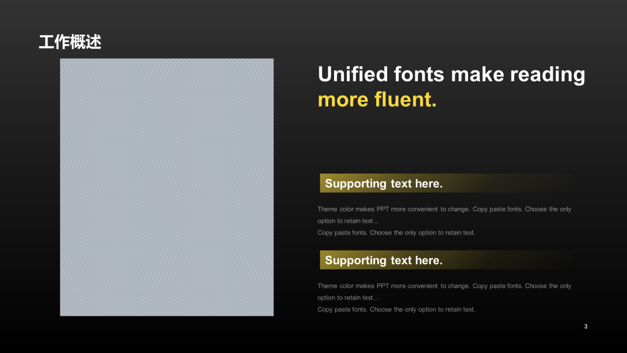Select the second 'Supporting text here.' banner

[x=446, y=260]
